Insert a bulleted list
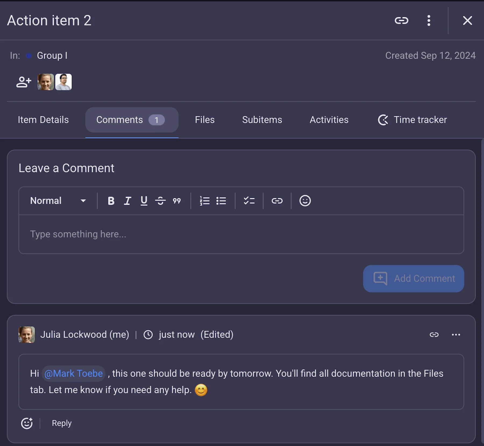The width and height of the screenshot is (484, 446). (x=221, y=201)
